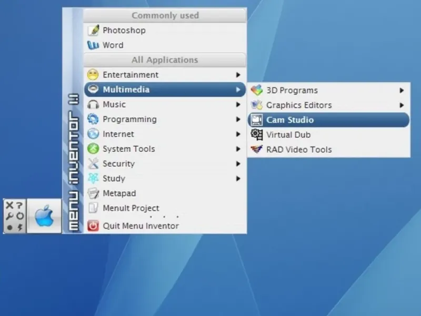This screenshot has width=421, height=316.
Task: Click the RAD Video Tools icon
Action: (x=257, y=149)
